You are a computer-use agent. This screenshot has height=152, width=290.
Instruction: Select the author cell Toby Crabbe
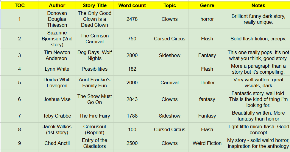click(x=57, y=116)
